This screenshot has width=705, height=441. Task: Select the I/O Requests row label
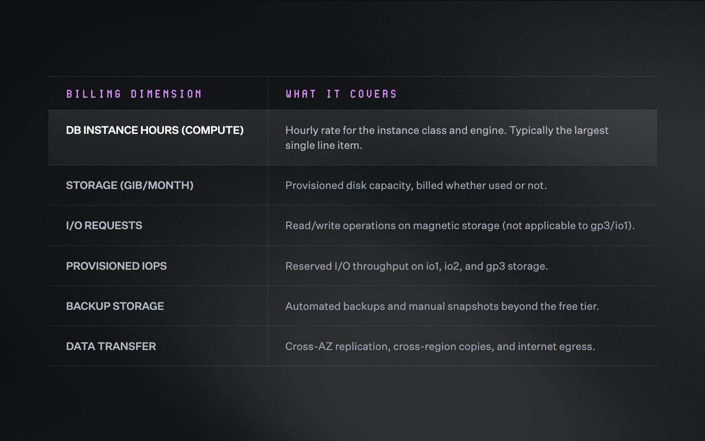104,226
